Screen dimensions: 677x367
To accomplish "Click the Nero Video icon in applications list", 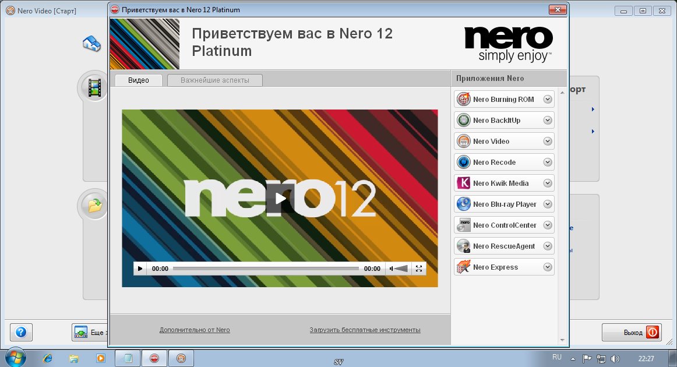I will point(464,141).
